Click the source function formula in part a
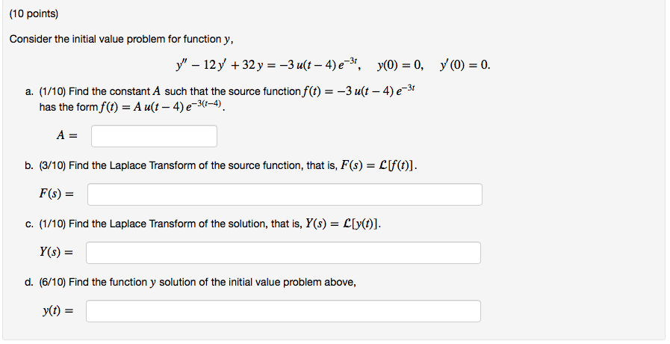Screen dimensions: 670x344 pos(359,90)
